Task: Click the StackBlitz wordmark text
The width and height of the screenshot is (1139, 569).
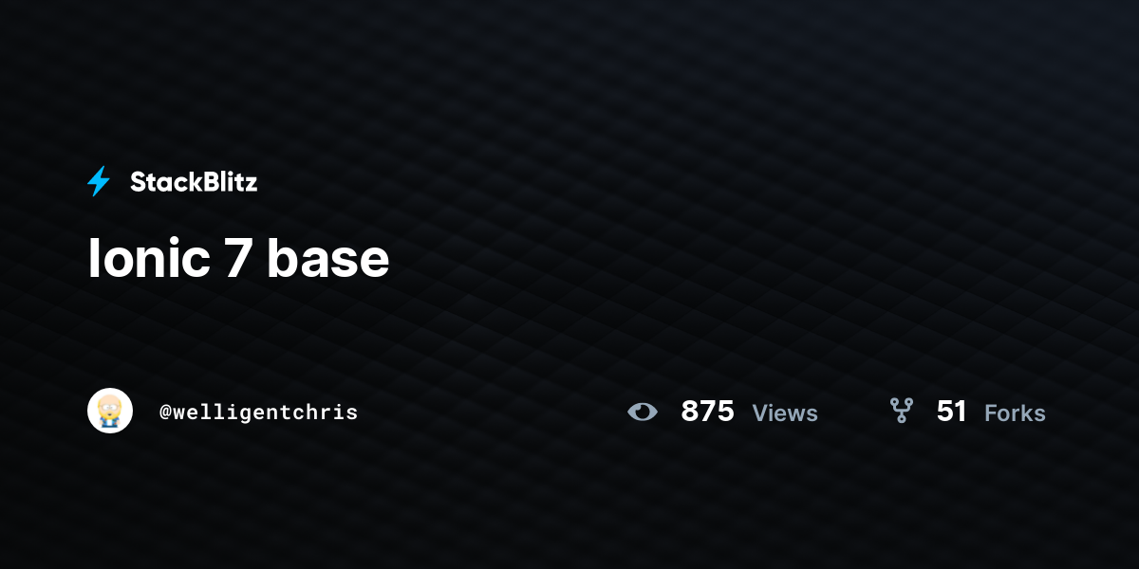Action: tap(194, 182)
